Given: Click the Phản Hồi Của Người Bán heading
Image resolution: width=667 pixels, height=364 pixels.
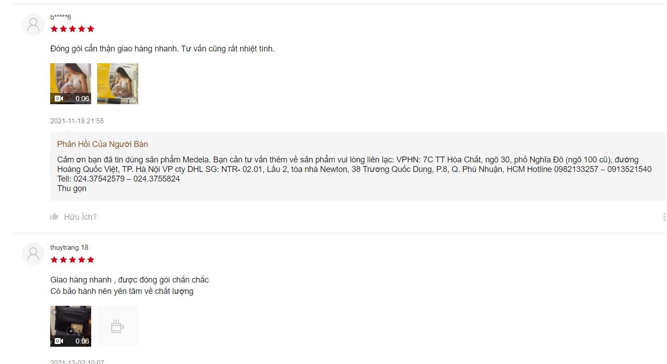Looking at the screenshot, I should click(103, 144).
